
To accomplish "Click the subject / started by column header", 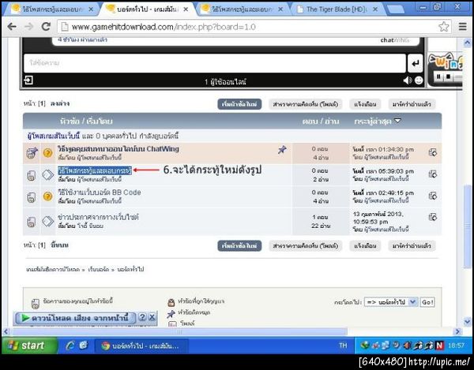I will tap(86, 121).
